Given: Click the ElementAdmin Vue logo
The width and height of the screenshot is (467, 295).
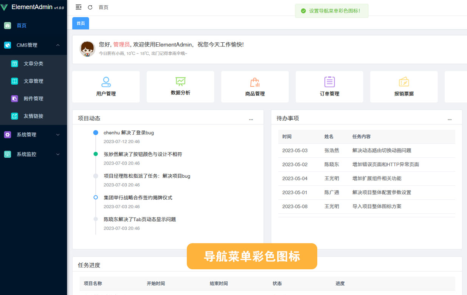Looking at the screenshot, I should pyautogui.click(x=5, y=8).
